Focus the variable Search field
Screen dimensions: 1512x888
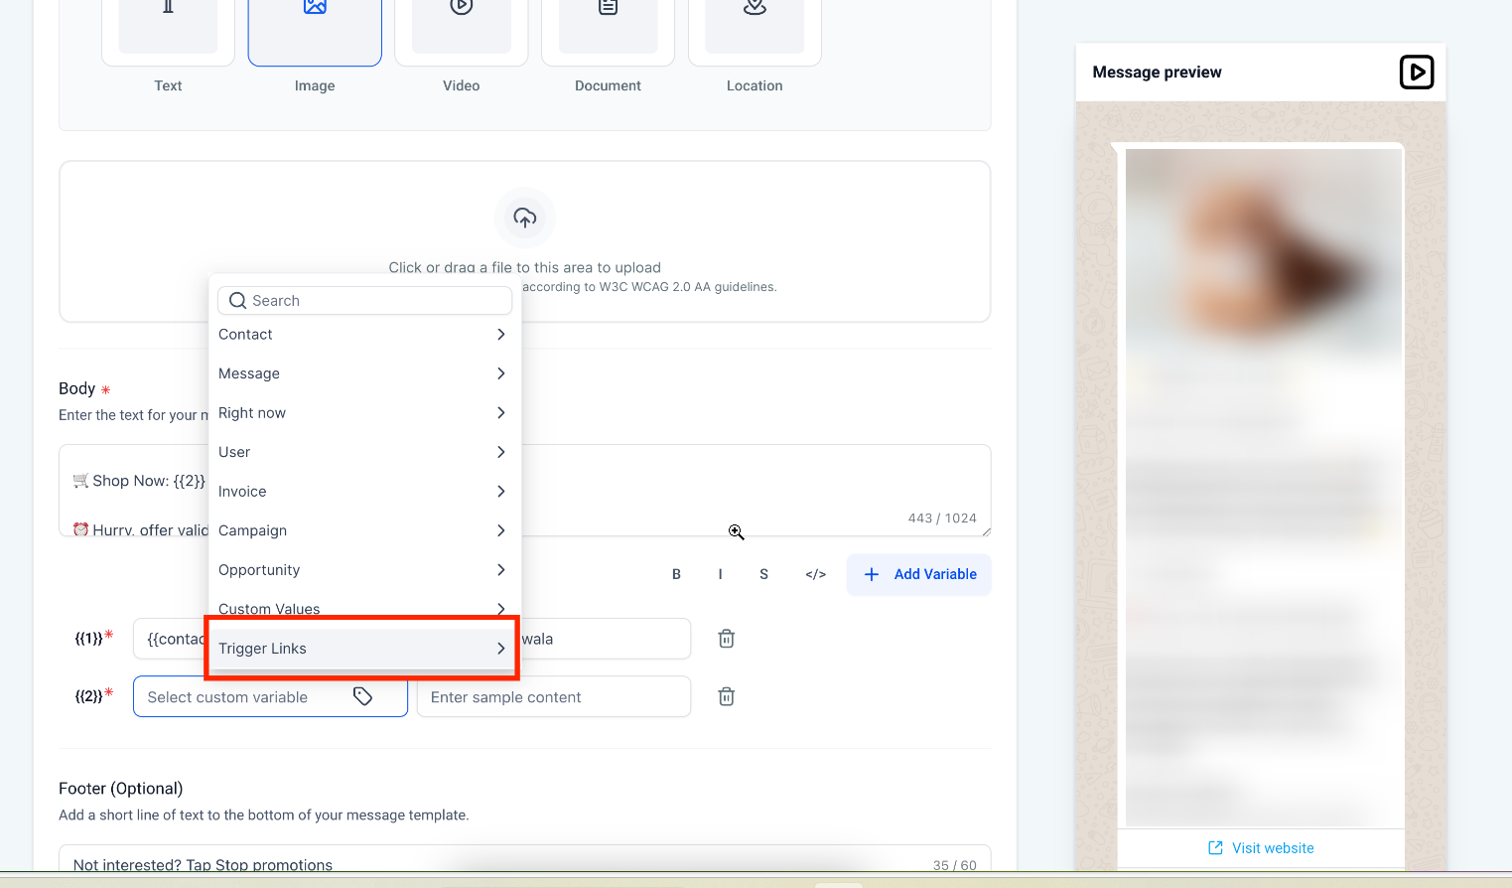[377, 301]
